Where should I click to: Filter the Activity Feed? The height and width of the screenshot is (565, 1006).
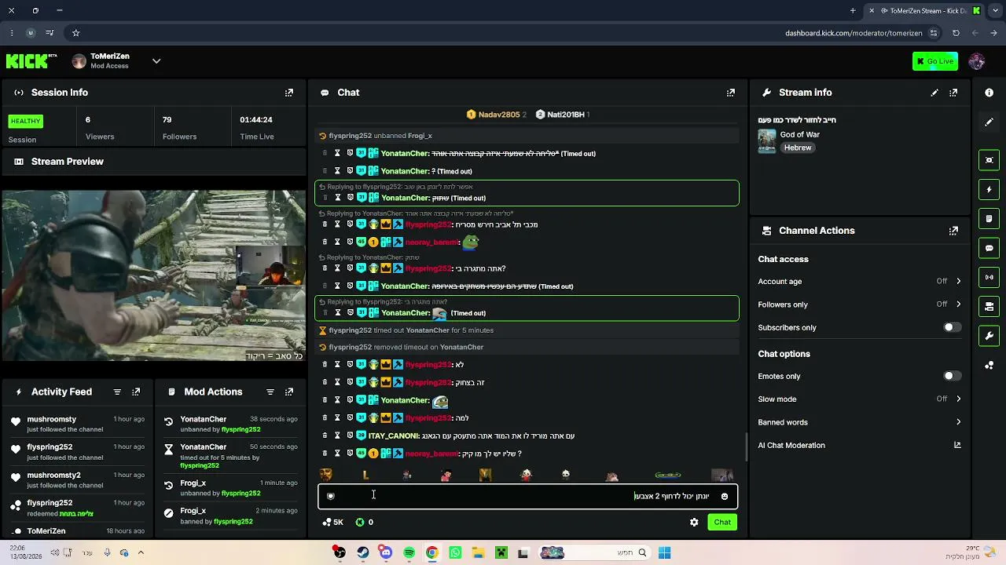(117, 392)
